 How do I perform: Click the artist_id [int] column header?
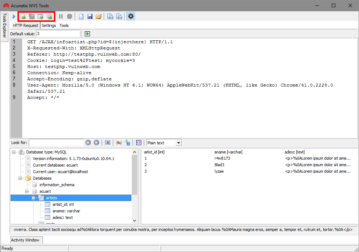176,152
